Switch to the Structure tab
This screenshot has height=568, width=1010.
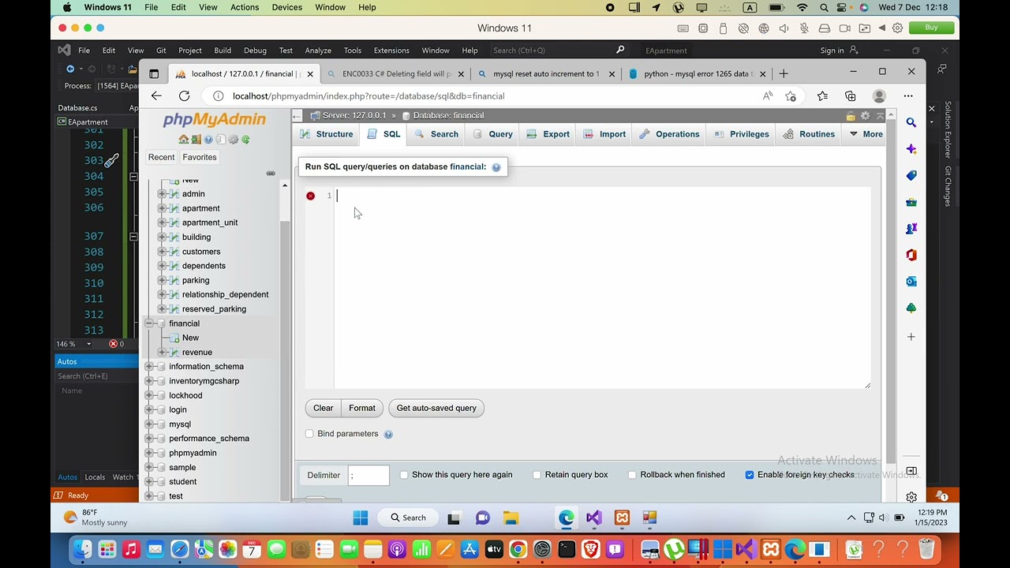point(327,134)
